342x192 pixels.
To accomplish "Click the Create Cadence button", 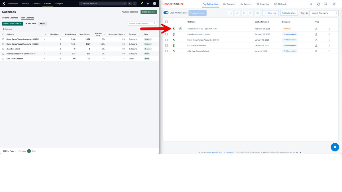I will (x=148, y=12).
